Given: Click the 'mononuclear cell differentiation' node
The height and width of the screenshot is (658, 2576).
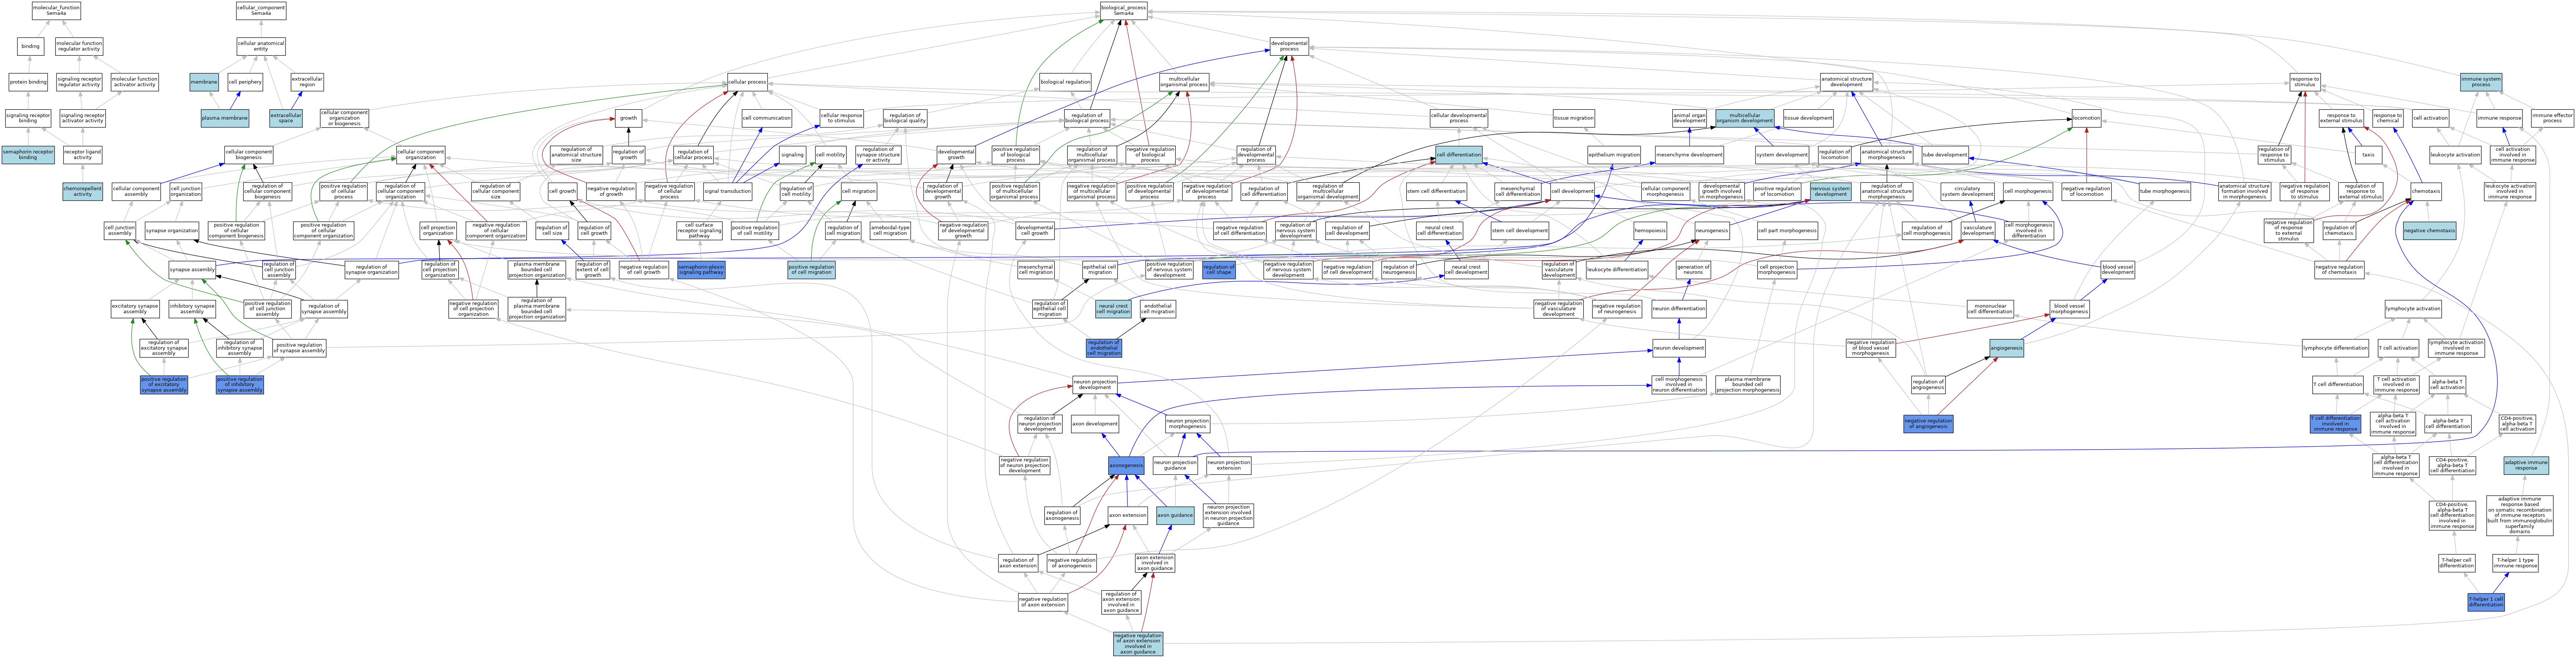Looking at the screenshot, I should click(x=1990, y=309).
